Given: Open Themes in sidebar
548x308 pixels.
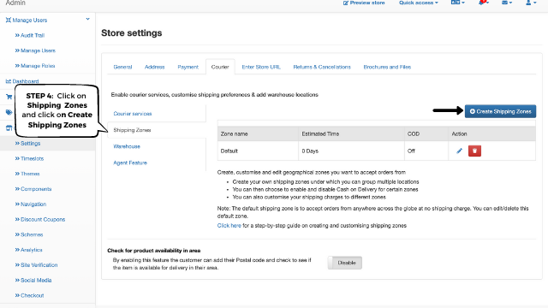Looking at the screenshot, I should tap(30, 174).
